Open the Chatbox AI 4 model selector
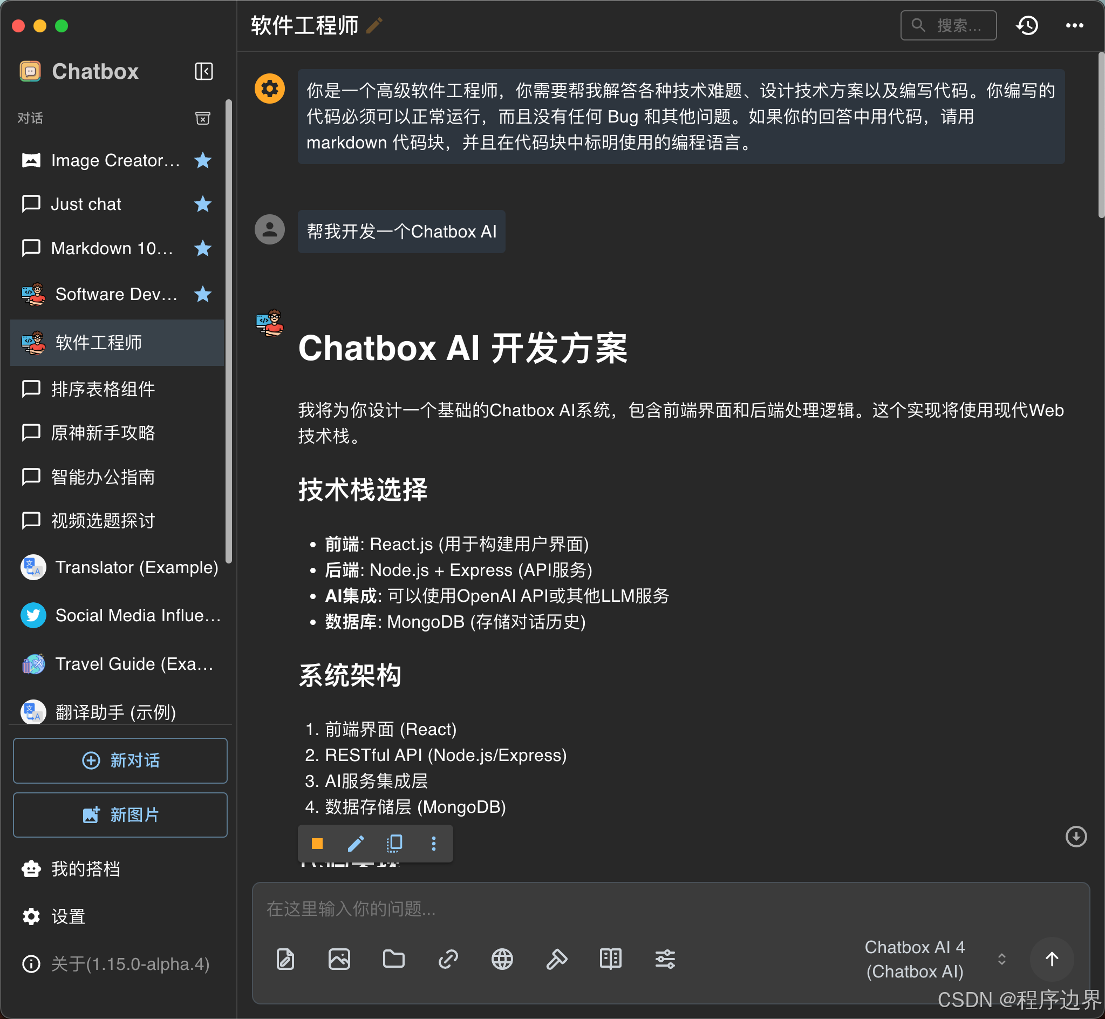This screenshot has width=1105, height=1019. tap(915, 959)
